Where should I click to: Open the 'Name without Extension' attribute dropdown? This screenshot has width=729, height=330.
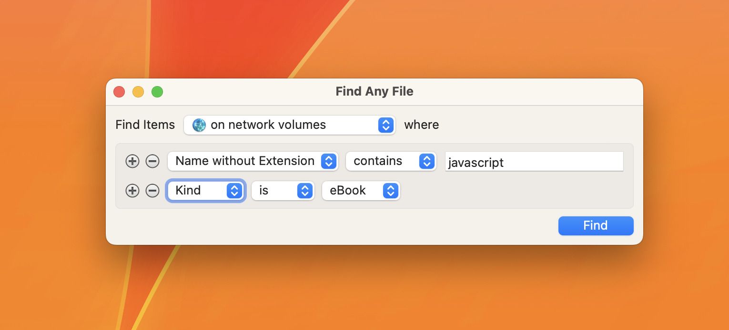[x=253, y=161]
